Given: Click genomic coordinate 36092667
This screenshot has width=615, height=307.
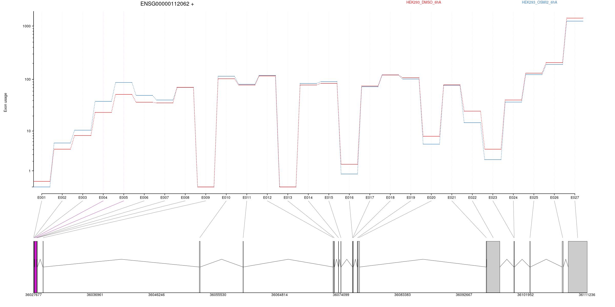Looking at the screenshot, I should coord(464,295).
